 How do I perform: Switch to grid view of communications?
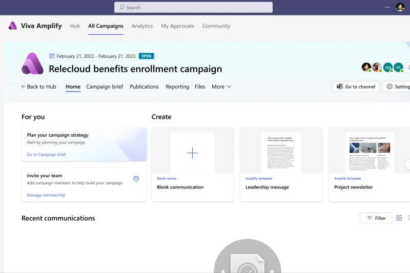pyautogui.click(x=399, y=218)
